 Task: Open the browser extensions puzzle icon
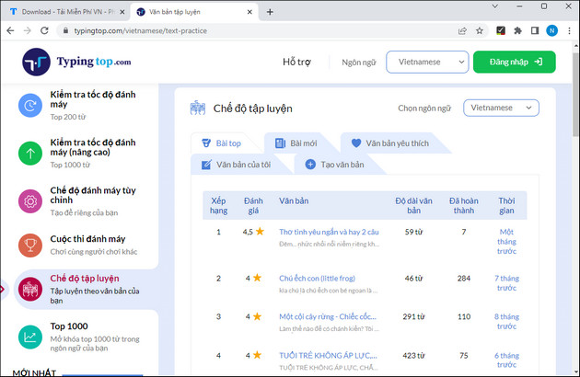pyautogui.click(x=517, y=30)
